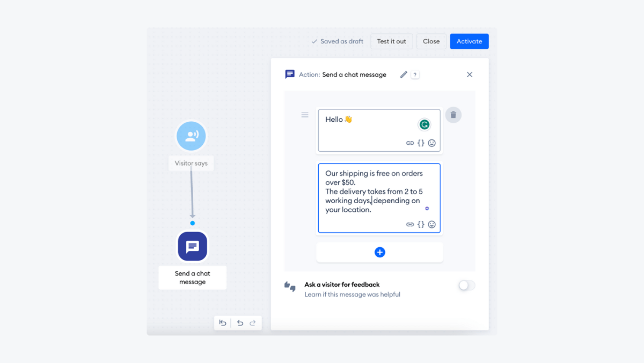Insert a link using the chain icon

click(409, 143)
